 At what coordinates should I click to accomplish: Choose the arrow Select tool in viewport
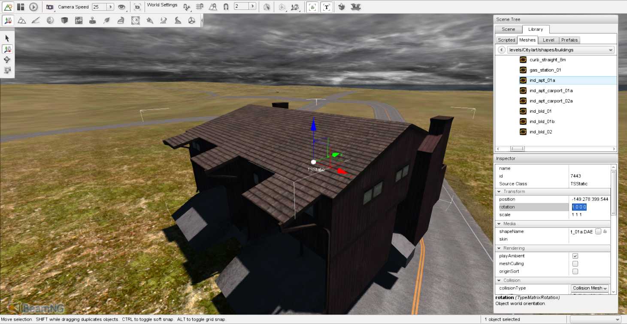[x=7, y=38]
